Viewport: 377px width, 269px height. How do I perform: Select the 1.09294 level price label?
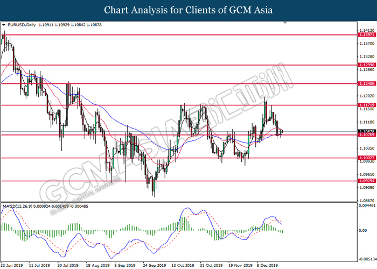[x=367, y=181]
